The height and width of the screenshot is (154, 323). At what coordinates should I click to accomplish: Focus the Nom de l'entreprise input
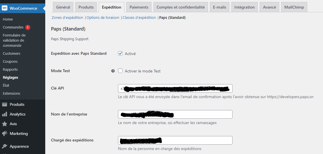click(175, 114)
